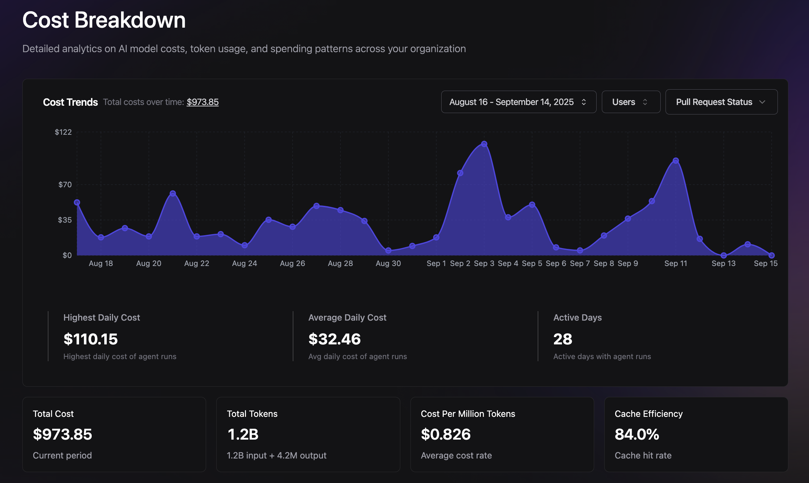
Task: Click the Sep 5 chart data point
Action: click(x=532, y=204)
